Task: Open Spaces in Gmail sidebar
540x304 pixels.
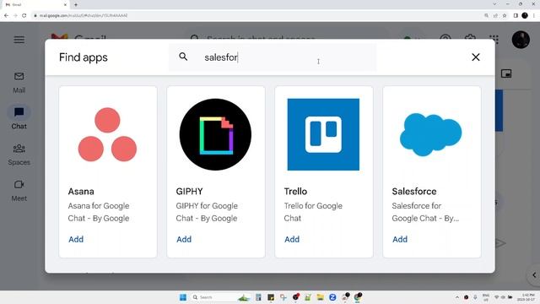Action: [x=19, y=155]
